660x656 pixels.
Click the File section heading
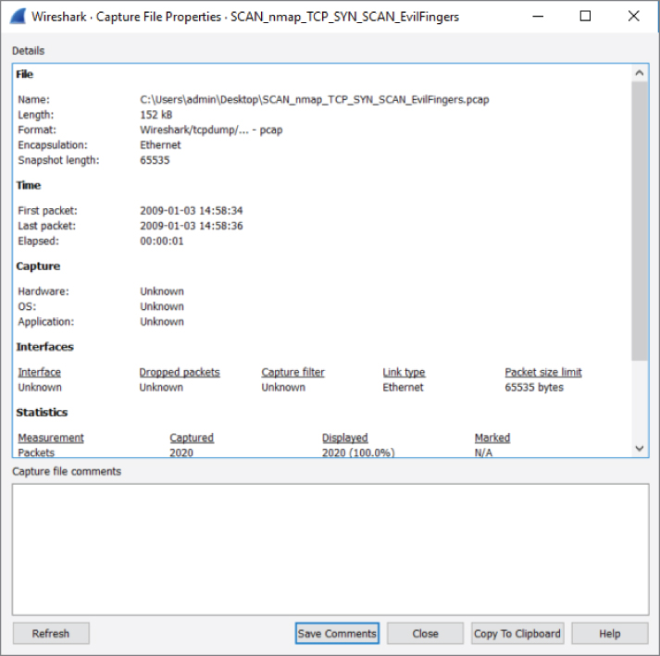[x=25, y=74]
